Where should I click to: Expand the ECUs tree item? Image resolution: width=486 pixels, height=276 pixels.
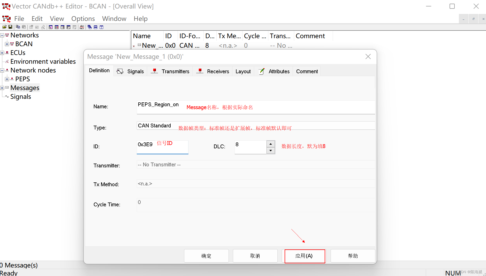(2, 53)
